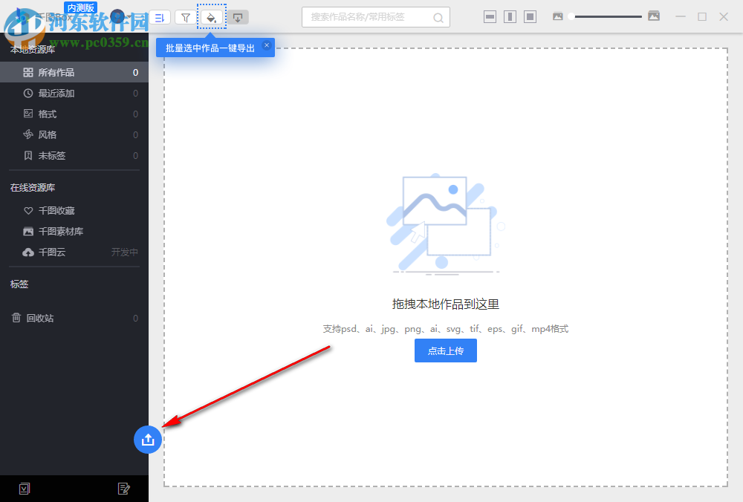Click the batch export paint-bucket icon
743x502 pixels.
212,16
